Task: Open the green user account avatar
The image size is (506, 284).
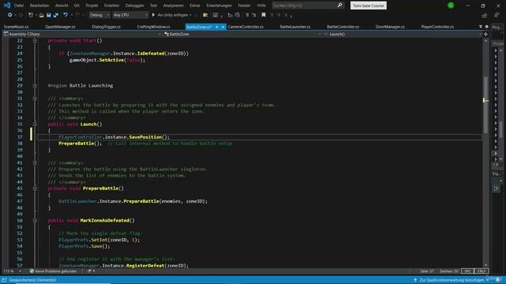Action: click(451, 6)
